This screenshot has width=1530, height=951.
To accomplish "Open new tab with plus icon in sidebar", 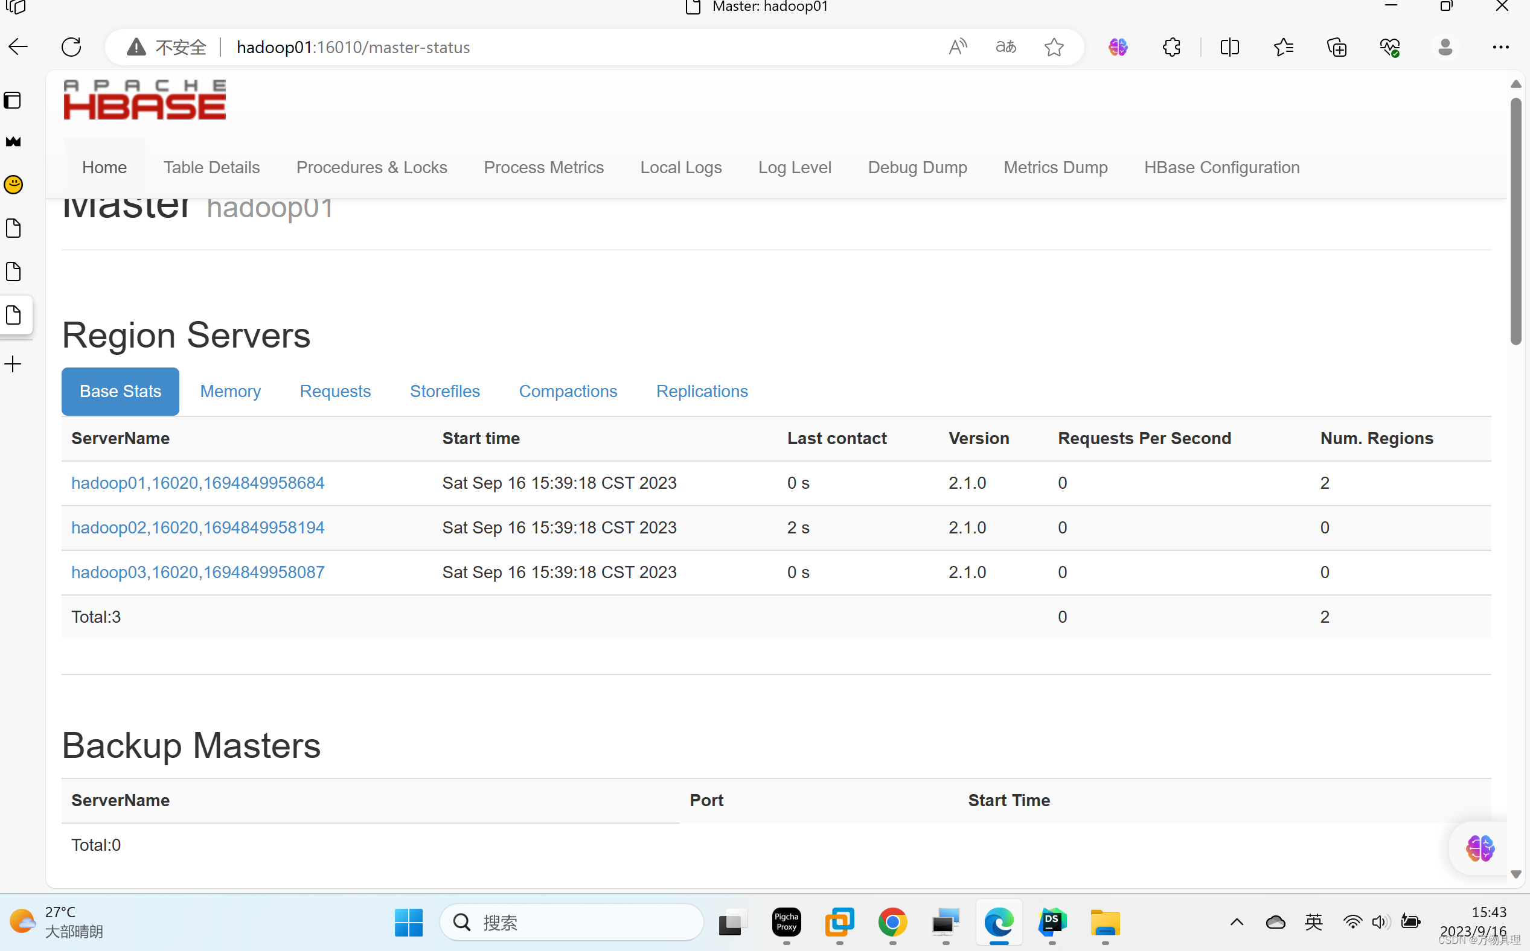I will 13,364.
